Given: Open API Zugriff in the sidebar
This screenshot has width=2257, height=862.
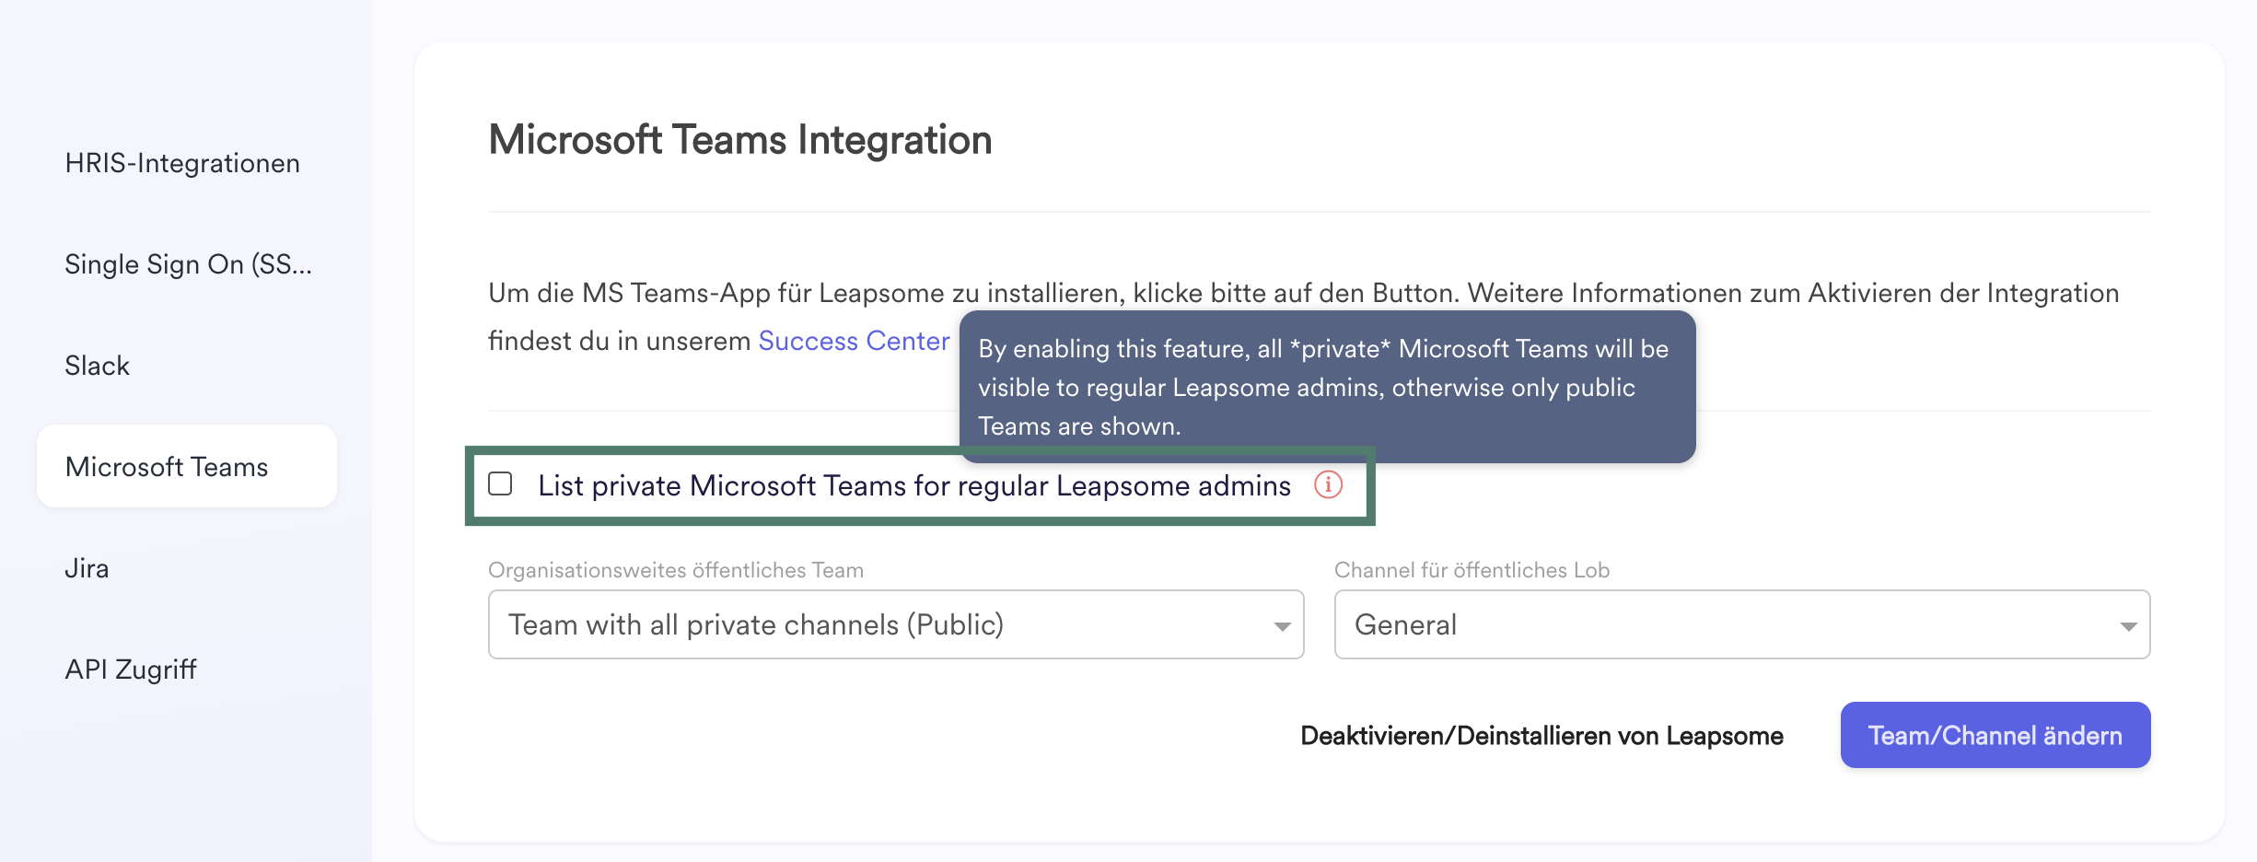Looking at the screenshot, I should [x=131, y=670].
